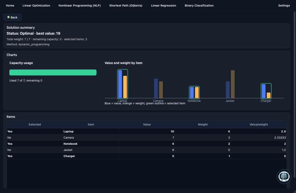
Task: Open the Linear Regression page
Action: [164, 6]
